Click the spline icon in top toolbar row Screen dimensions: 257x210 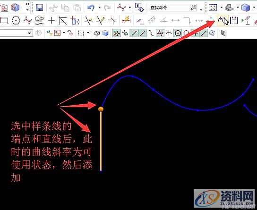(121, 8)
